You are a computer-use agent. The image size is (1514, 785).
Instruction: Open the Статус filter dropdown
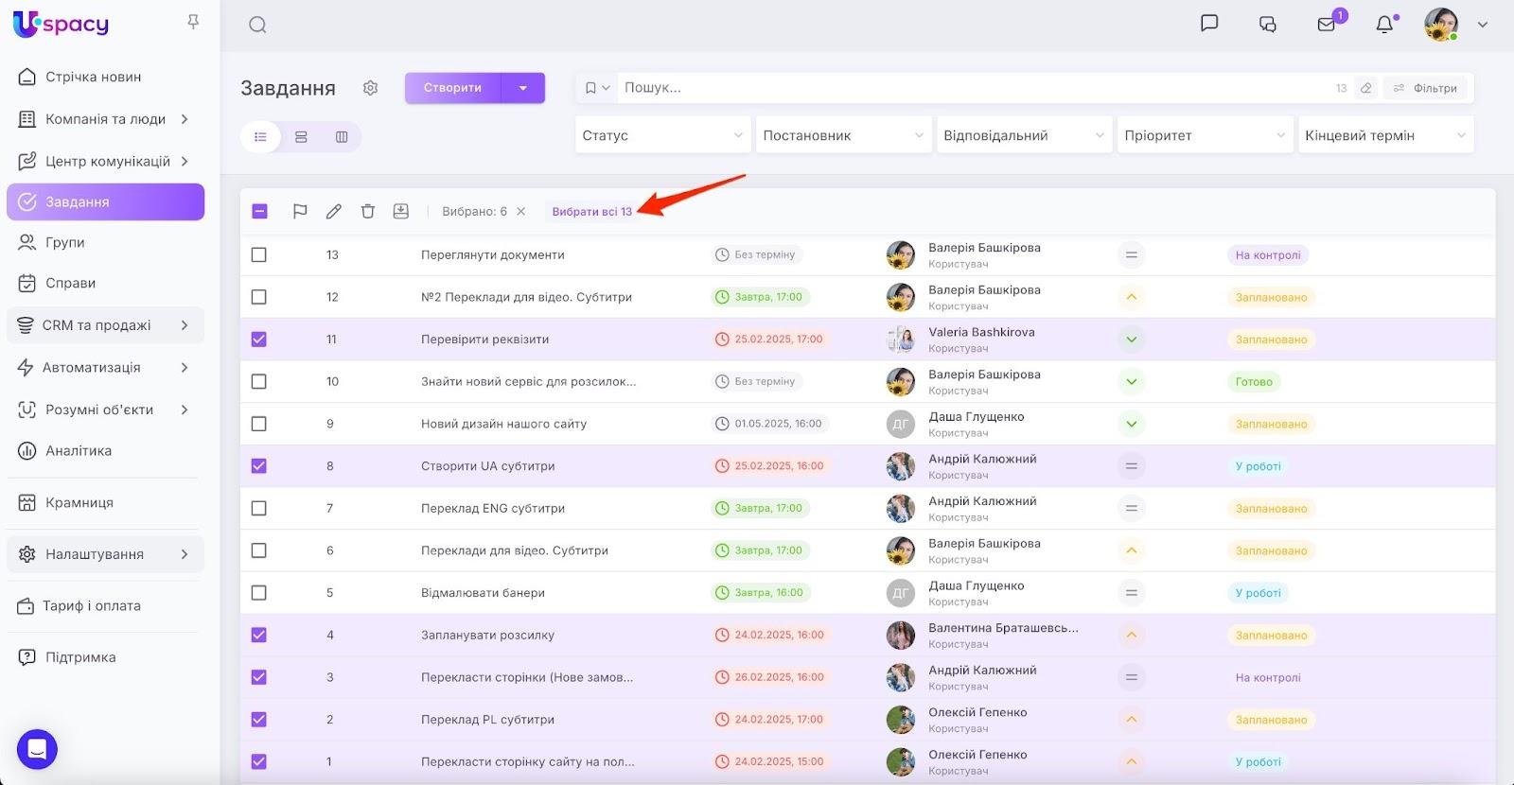click(x=662, y=135)
